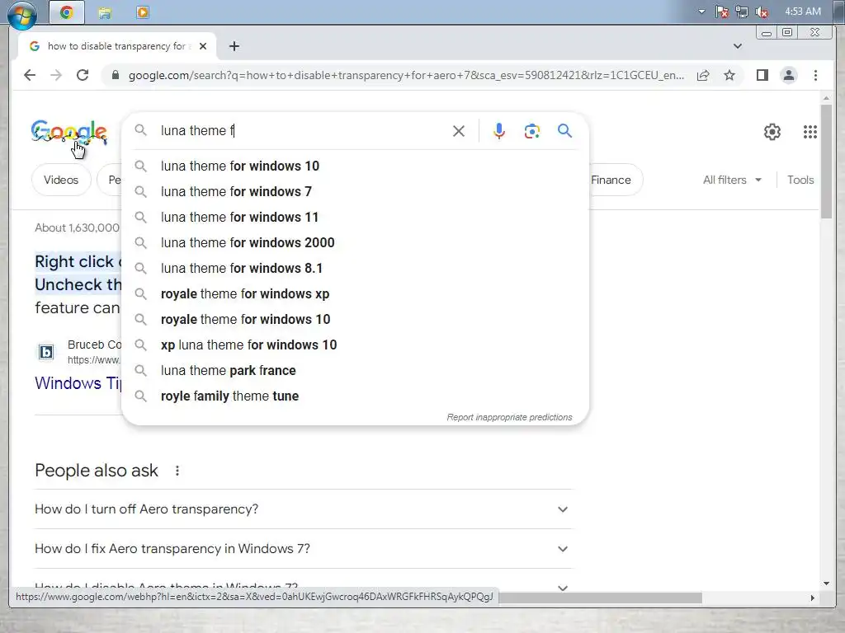The width and height of the screenshot is (845, 633).
Task: Click the Action Center flag icon
Action: (721, 12)
